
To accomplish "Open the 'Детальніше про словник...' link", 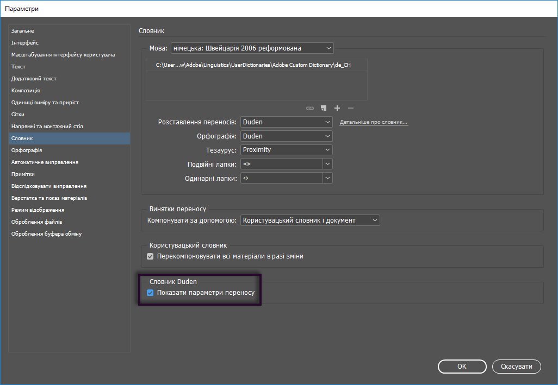I will [374, 122].
